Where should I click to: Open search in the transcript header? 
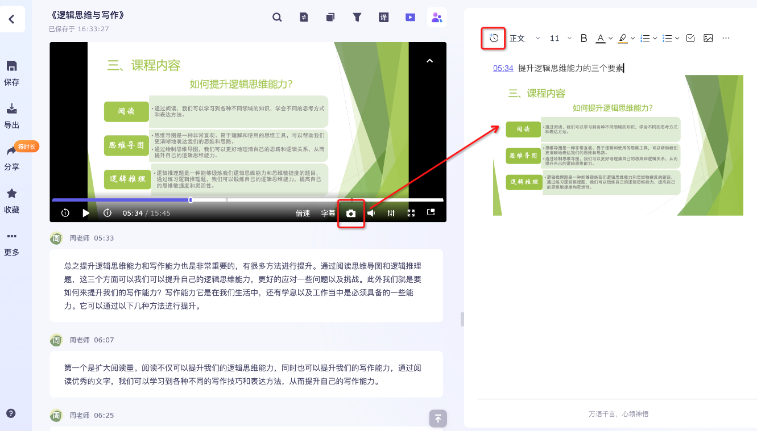click(x=277, y=17)
